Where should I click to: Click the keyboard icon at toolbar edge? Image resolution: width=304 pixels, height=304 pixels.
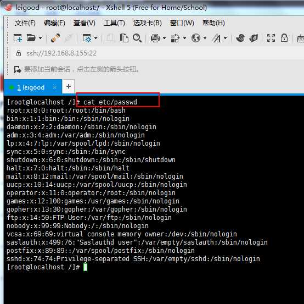301,38
